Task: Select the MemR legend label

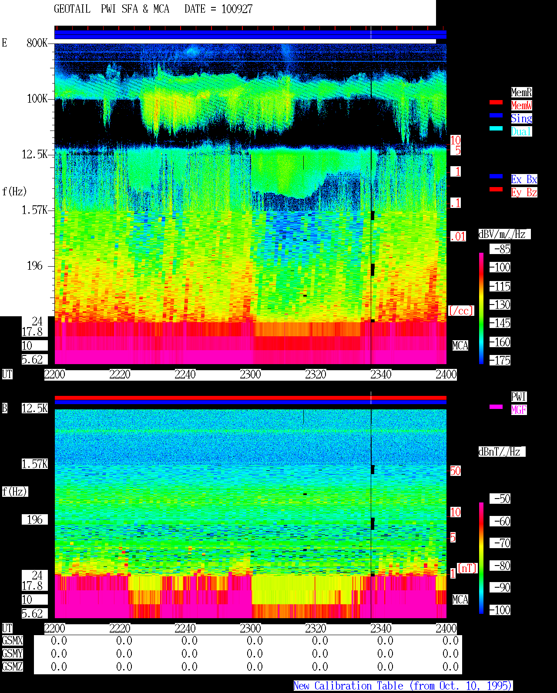Action: click(x=521, y=92)
